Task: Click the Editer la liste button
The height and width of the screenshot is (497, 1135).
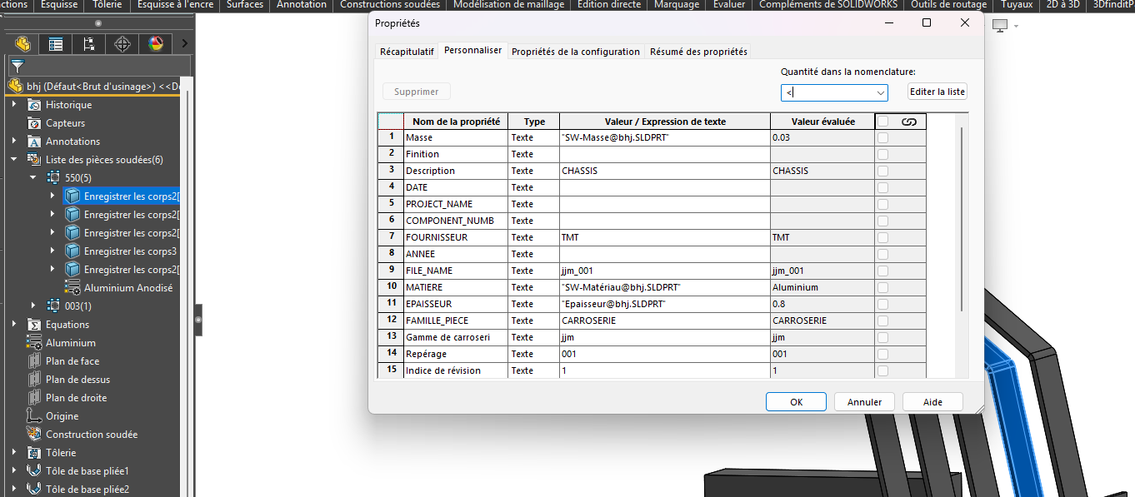Action: [937, 92]
